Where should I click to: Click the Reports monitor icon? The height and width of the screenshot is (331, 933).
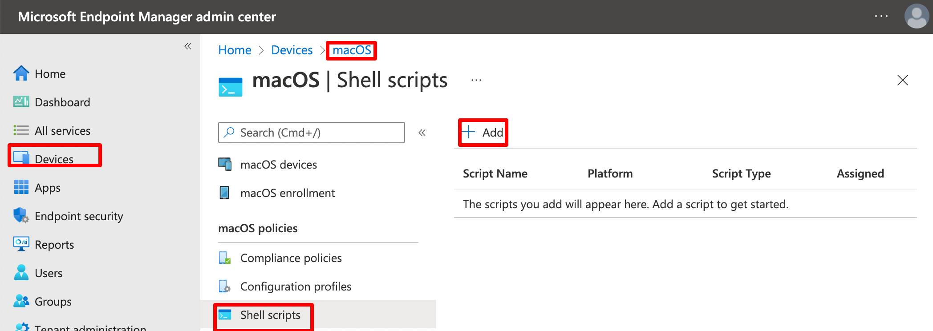21,244
